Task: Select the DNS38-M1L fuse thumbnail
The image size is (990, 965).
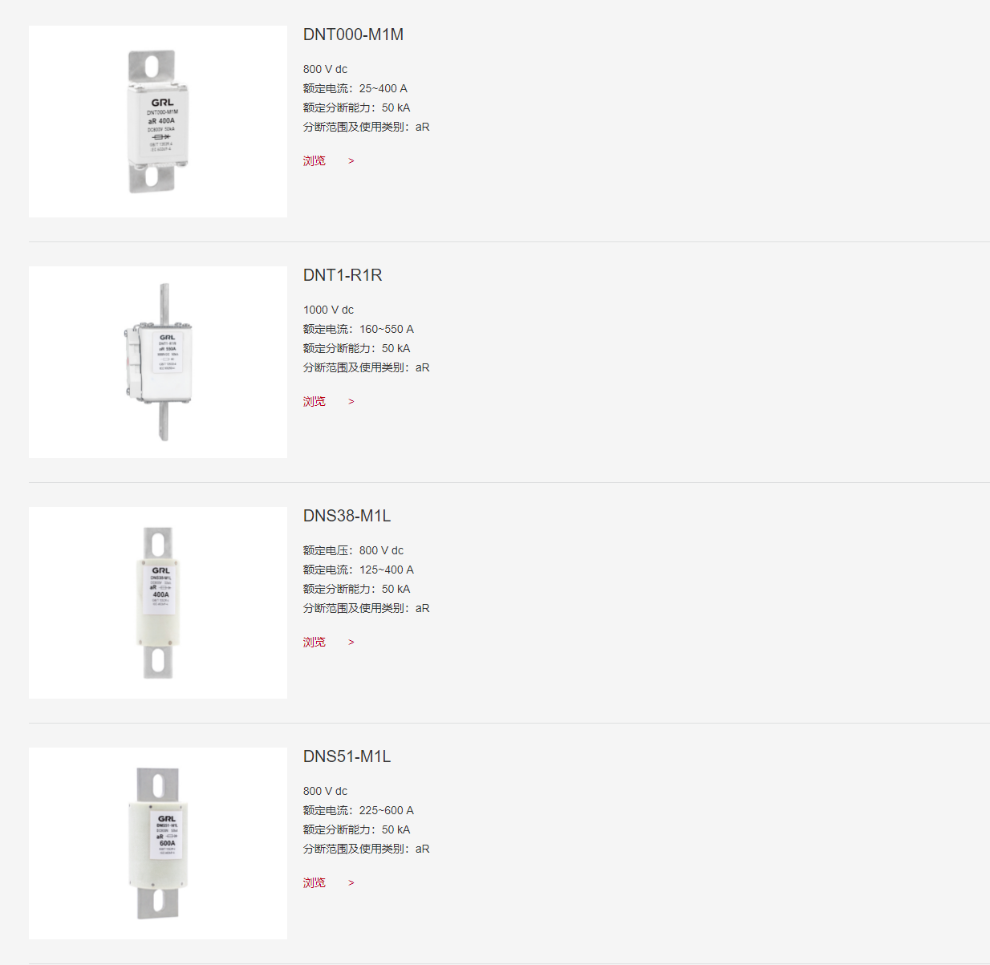Action: pos(158,602)
